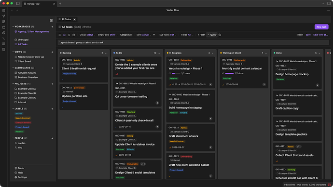Navigate forward with the right arrow
333x187 pixels.
point(17,10)
